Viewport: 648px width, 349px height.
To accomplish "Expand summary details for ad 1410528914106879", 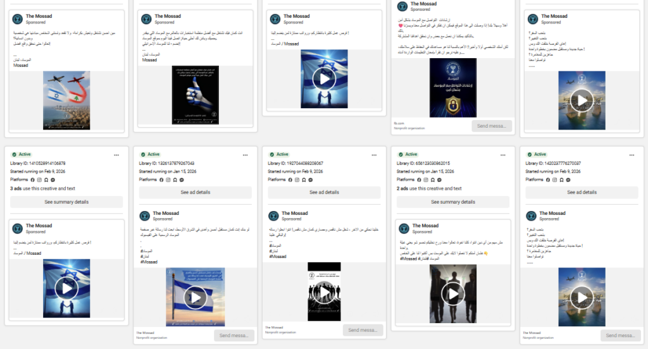I will tap(66, 202).
